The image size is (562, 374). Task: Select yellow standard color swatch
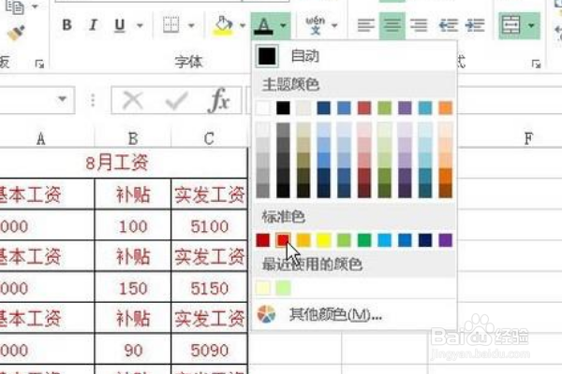pos(324,240)
